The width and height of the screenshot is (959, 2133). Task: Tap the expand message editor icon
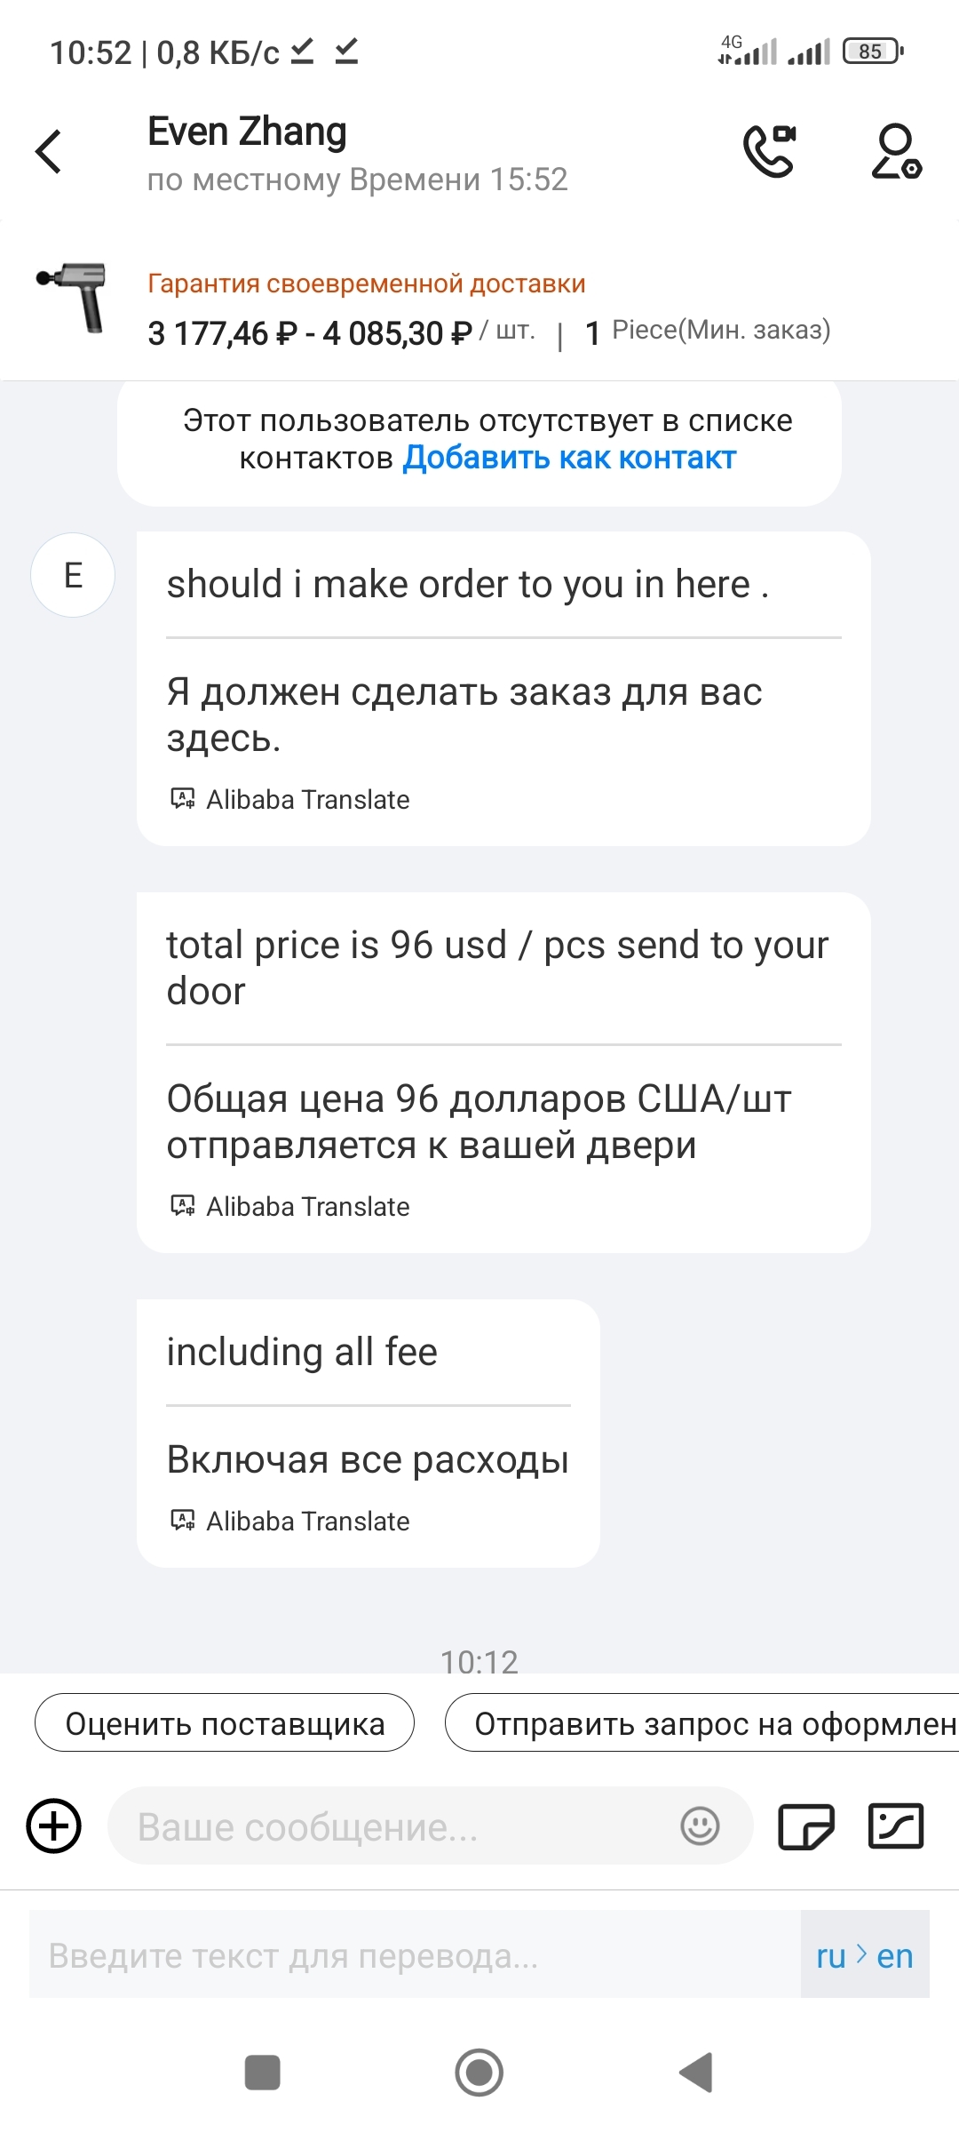pos(895,1826)
